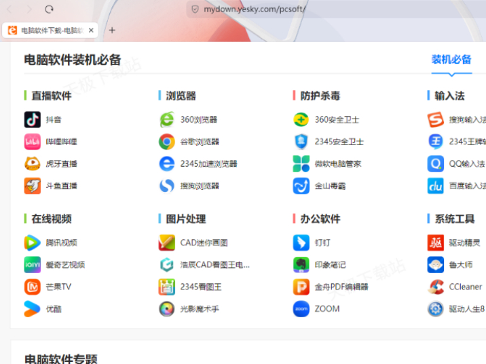The height and width of the screenshot is (364, 486).
Task: Click the CCleaner icon
Action: coord(436,287)
